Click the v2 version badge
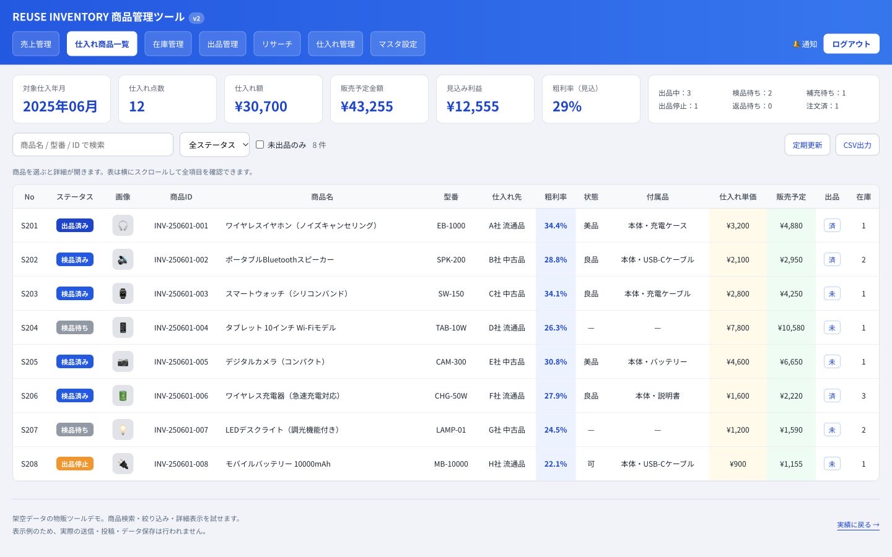Screen dimensions: 892x557 (x=196, y=18)
